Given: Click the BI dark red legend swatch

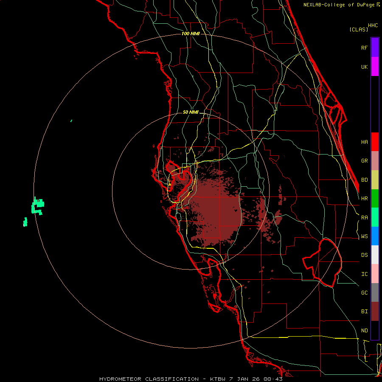Looking at the screenshot, I should (375, 312).
